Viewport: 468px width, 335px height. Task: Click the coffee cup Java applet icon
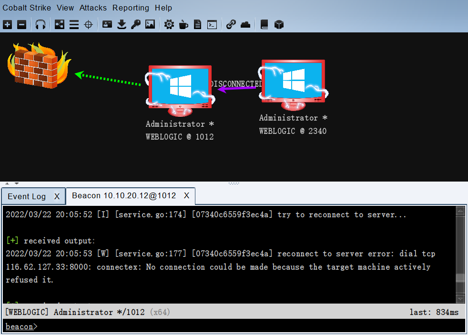pyautogui.click(x=183, y=24)
